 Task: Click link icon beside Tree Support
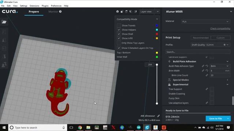click(207, 89)
